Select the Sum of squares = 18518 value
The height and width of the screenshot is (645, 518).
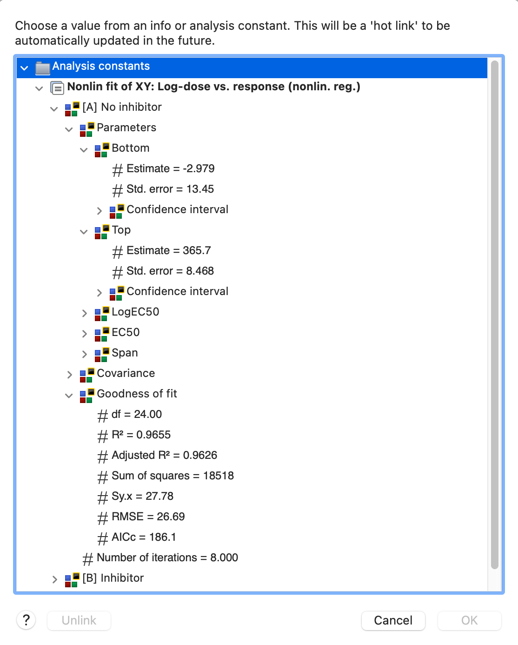pos(173,476)
